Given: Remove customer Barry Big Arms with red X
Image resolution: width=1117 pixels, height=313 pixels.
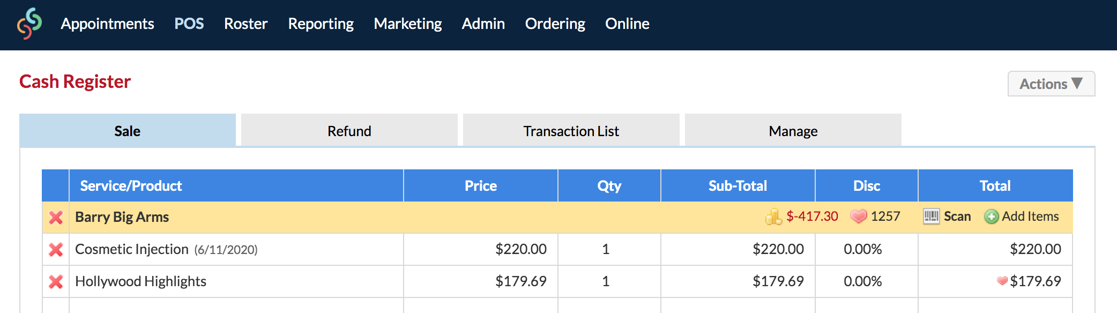Looking at the screenshot, I should tap(56, 217).
